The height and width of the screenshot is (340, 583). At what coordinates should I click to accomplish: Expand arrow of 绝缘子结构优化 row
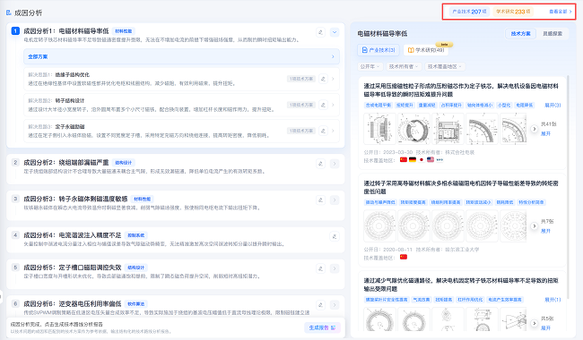pos(333,79)
